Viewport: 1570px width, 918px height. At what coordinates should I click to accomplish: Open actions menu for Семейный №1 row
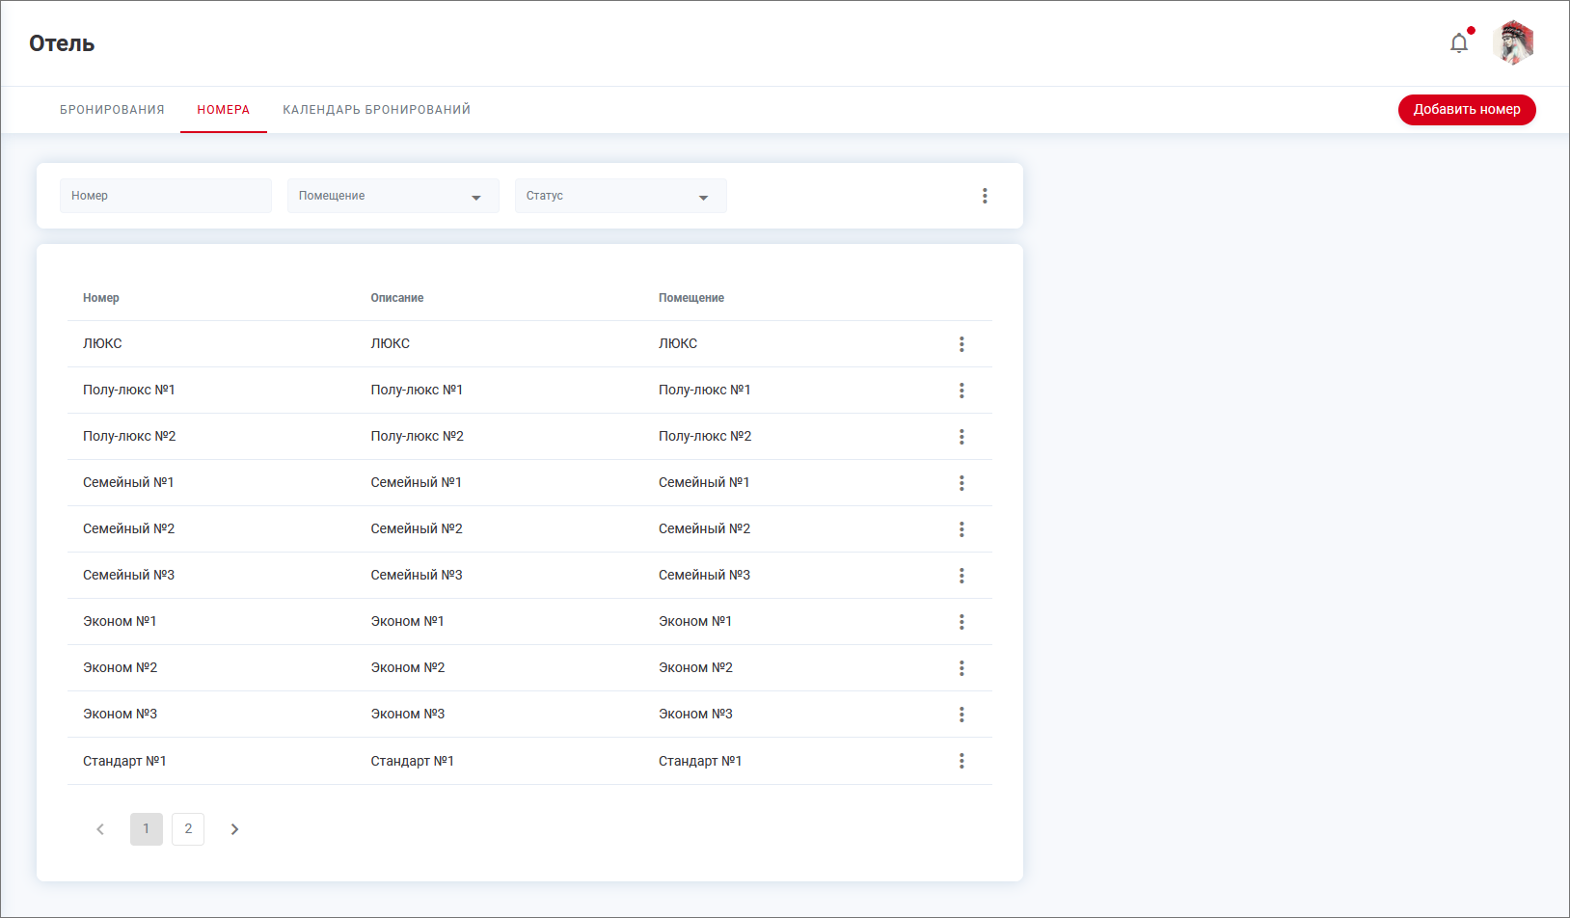(x=961, y=483)
